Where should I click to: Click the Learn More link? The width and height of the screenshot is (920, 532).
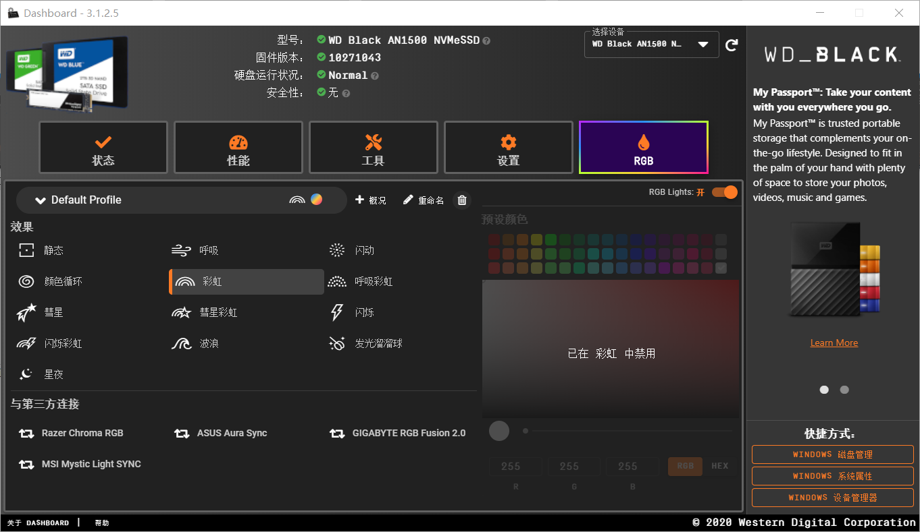click(x=834, y=343)
